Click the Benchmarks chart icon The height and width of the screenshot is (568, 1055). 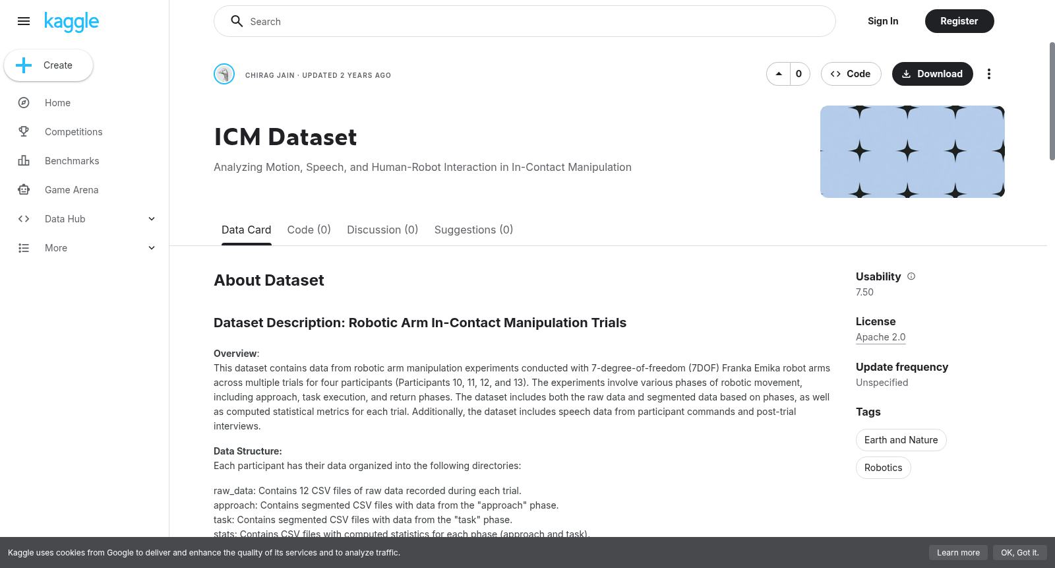[24, 161]
